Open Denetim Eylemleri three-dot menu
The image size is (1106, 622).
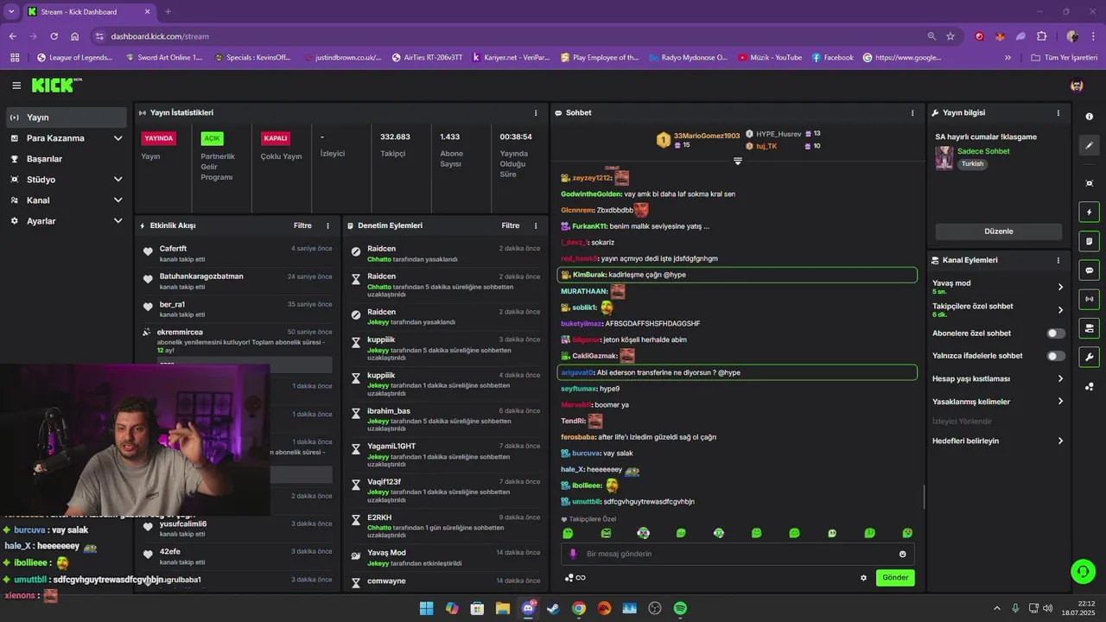click(x=536, y=225)
